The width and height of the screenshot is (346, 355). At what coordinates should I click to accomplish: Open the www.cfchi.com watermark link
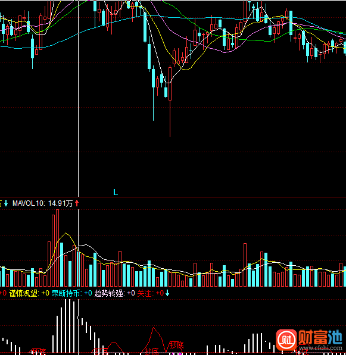pos(320,348)
